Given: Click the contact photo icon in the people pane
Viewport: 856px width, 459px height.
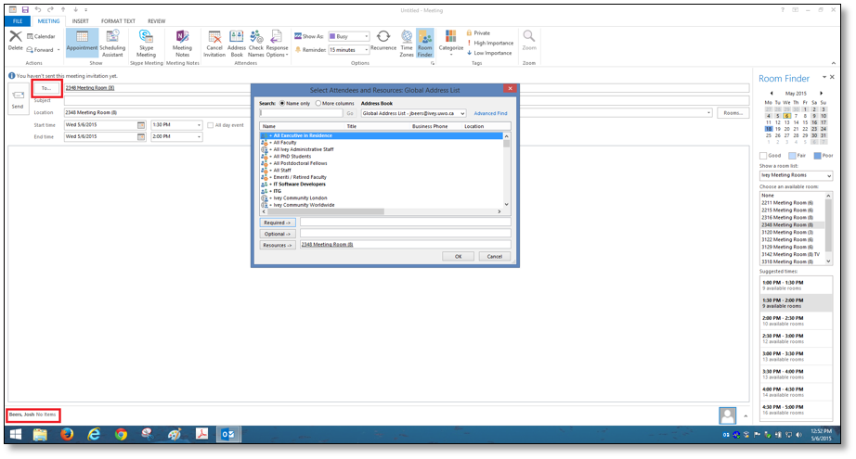Looking at the screenshot, I should point(727,415).
